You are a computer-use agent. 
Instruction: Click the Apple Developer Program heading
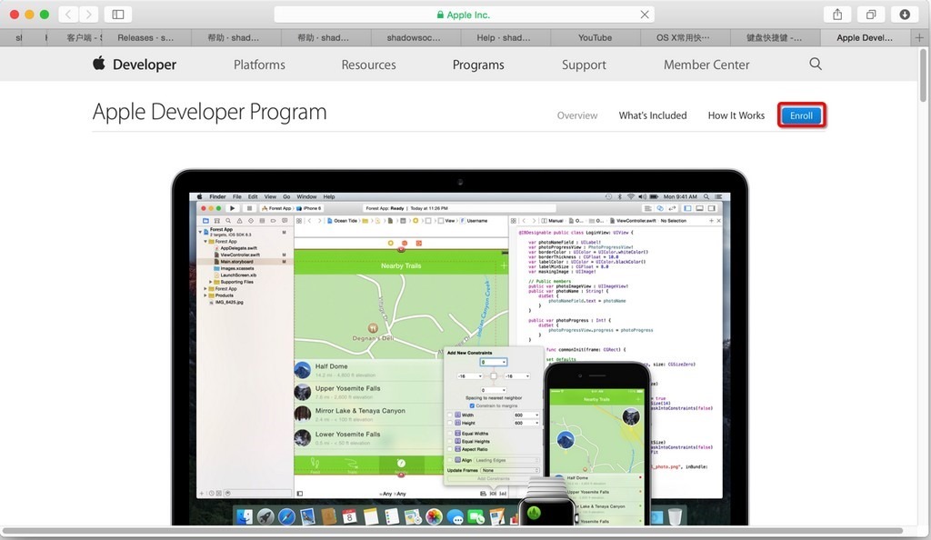(210, 112)
